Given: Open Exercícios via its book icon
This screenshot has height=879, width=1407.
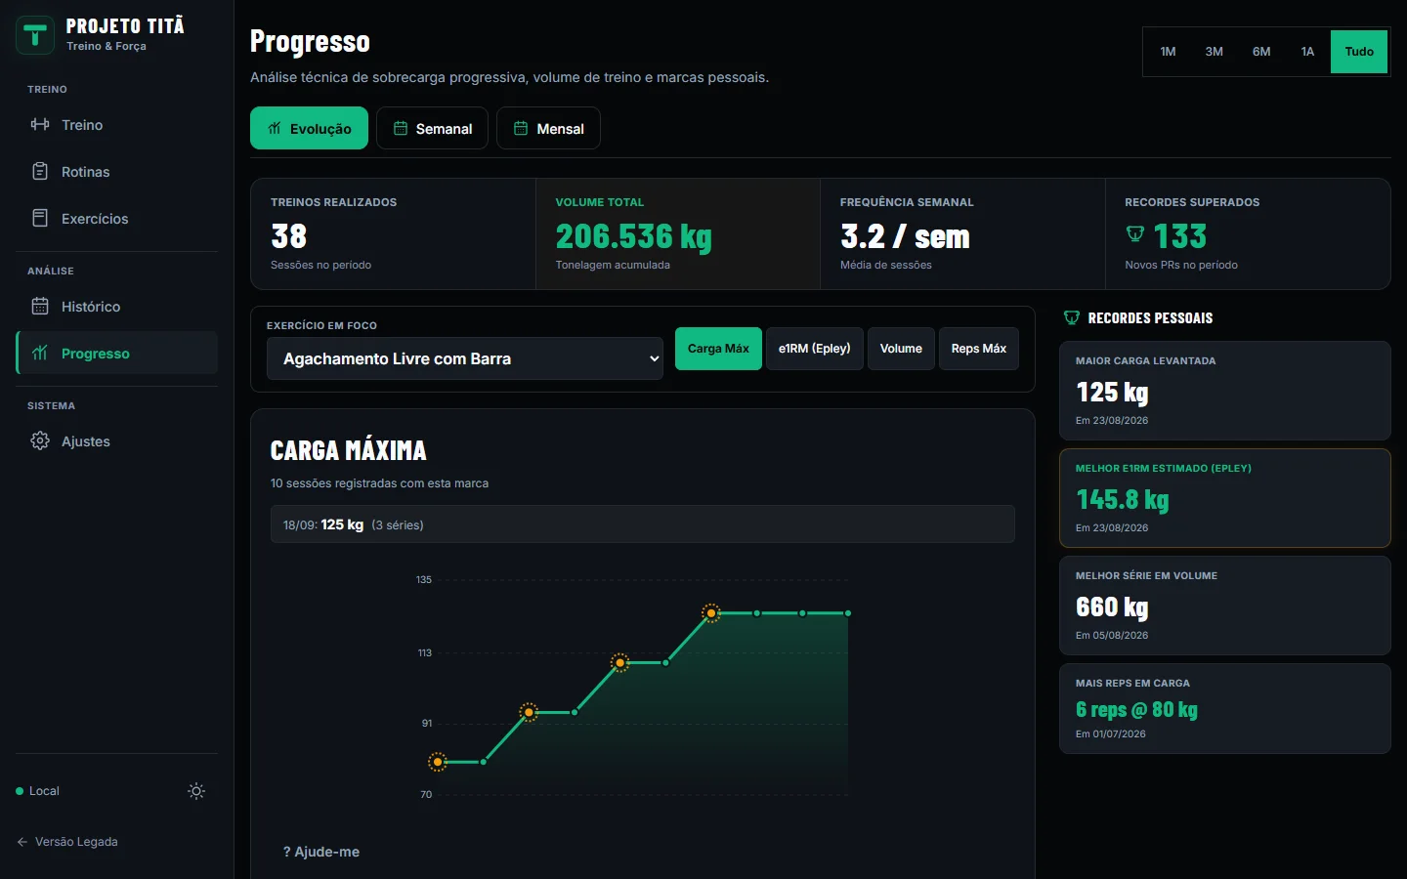Looking at the screenshot, I should pyautogui.click(x=40, y=218).
